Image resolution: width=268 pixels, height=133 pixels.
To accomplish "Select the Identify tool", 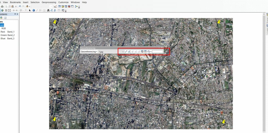I will pos(34,10).
